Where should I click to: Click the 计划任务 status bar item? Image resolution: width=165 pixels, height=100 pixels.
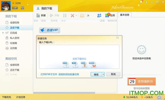point(21,97)
